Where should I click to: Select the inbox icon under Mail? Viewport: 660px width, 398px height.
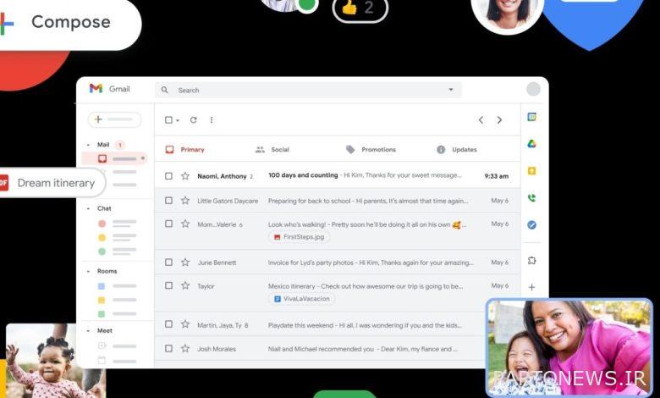click(x=102, y=159)
